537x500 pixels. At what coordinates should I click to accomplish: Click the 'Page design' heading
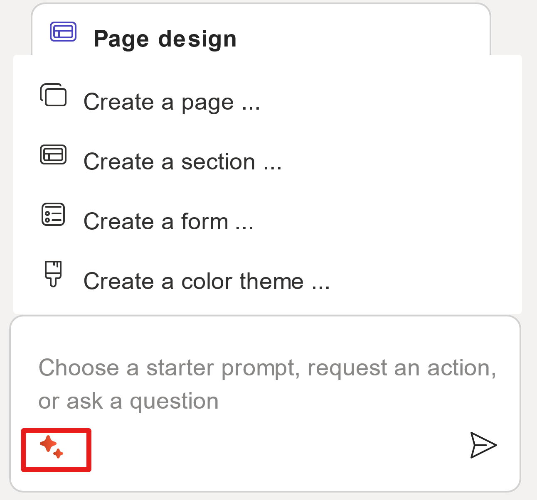pos(165,39)
